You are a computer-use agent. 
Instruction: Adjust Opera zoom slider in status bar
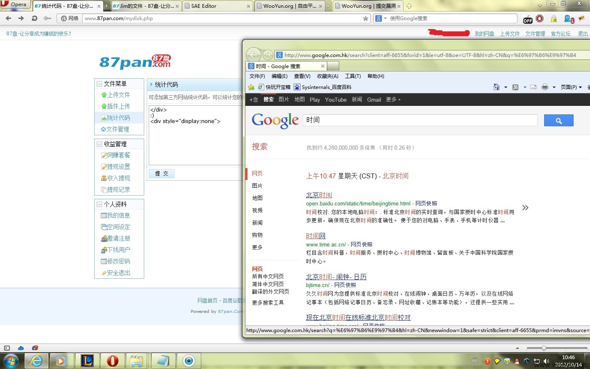point(544,348)
